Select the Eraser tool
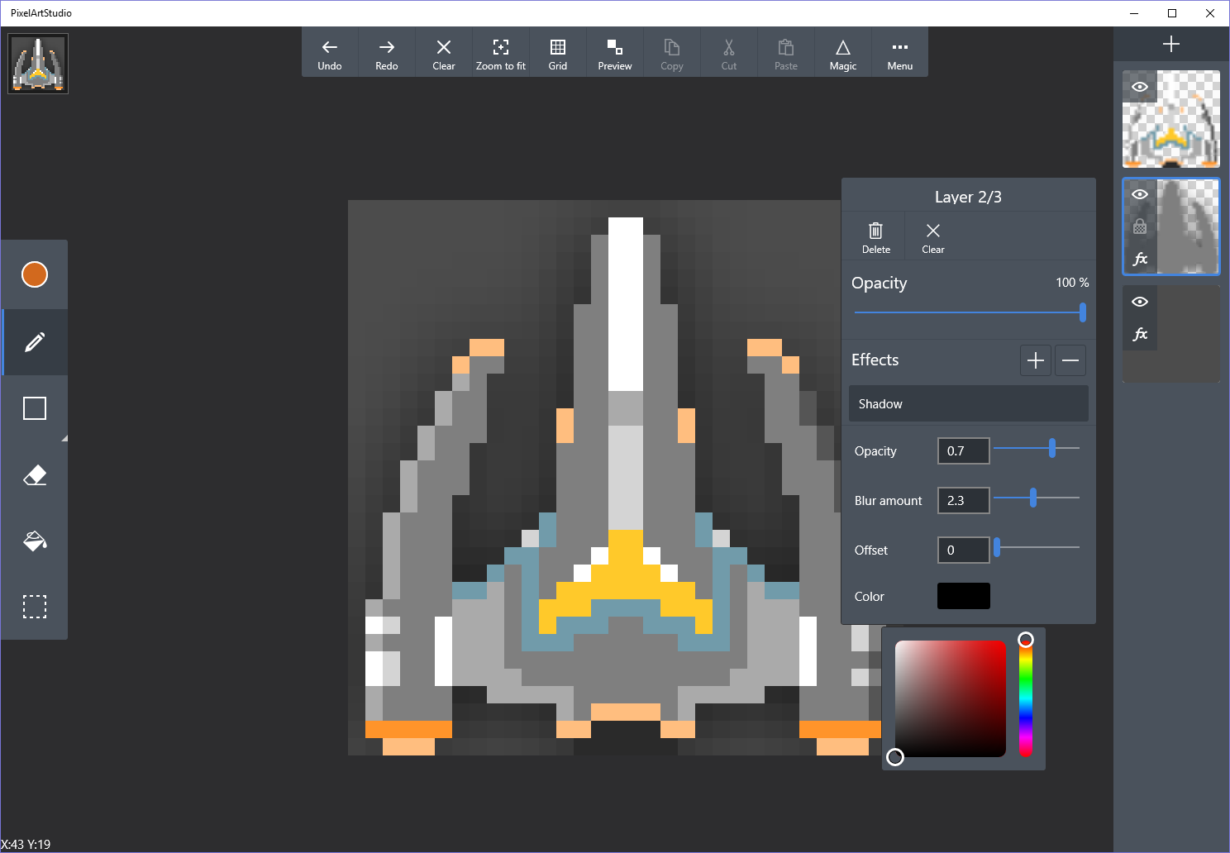This screenshot has width=1230, height=853. [x=35, y=474]
